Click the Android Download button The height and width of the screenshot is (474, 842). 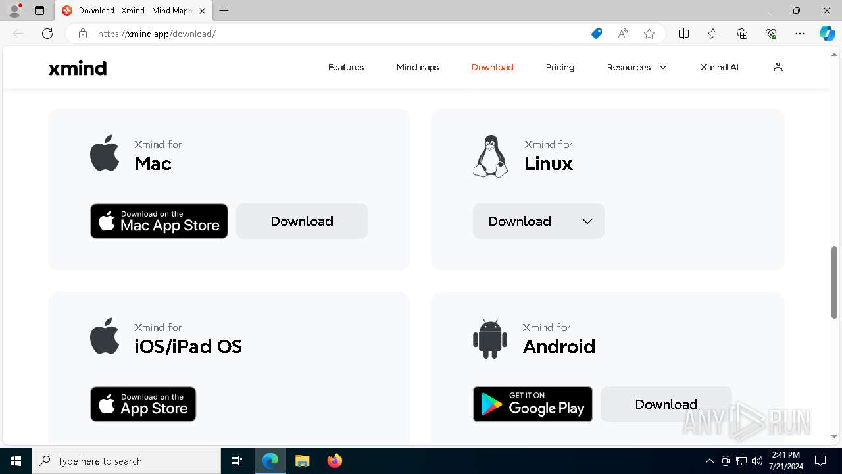point(666,404)
